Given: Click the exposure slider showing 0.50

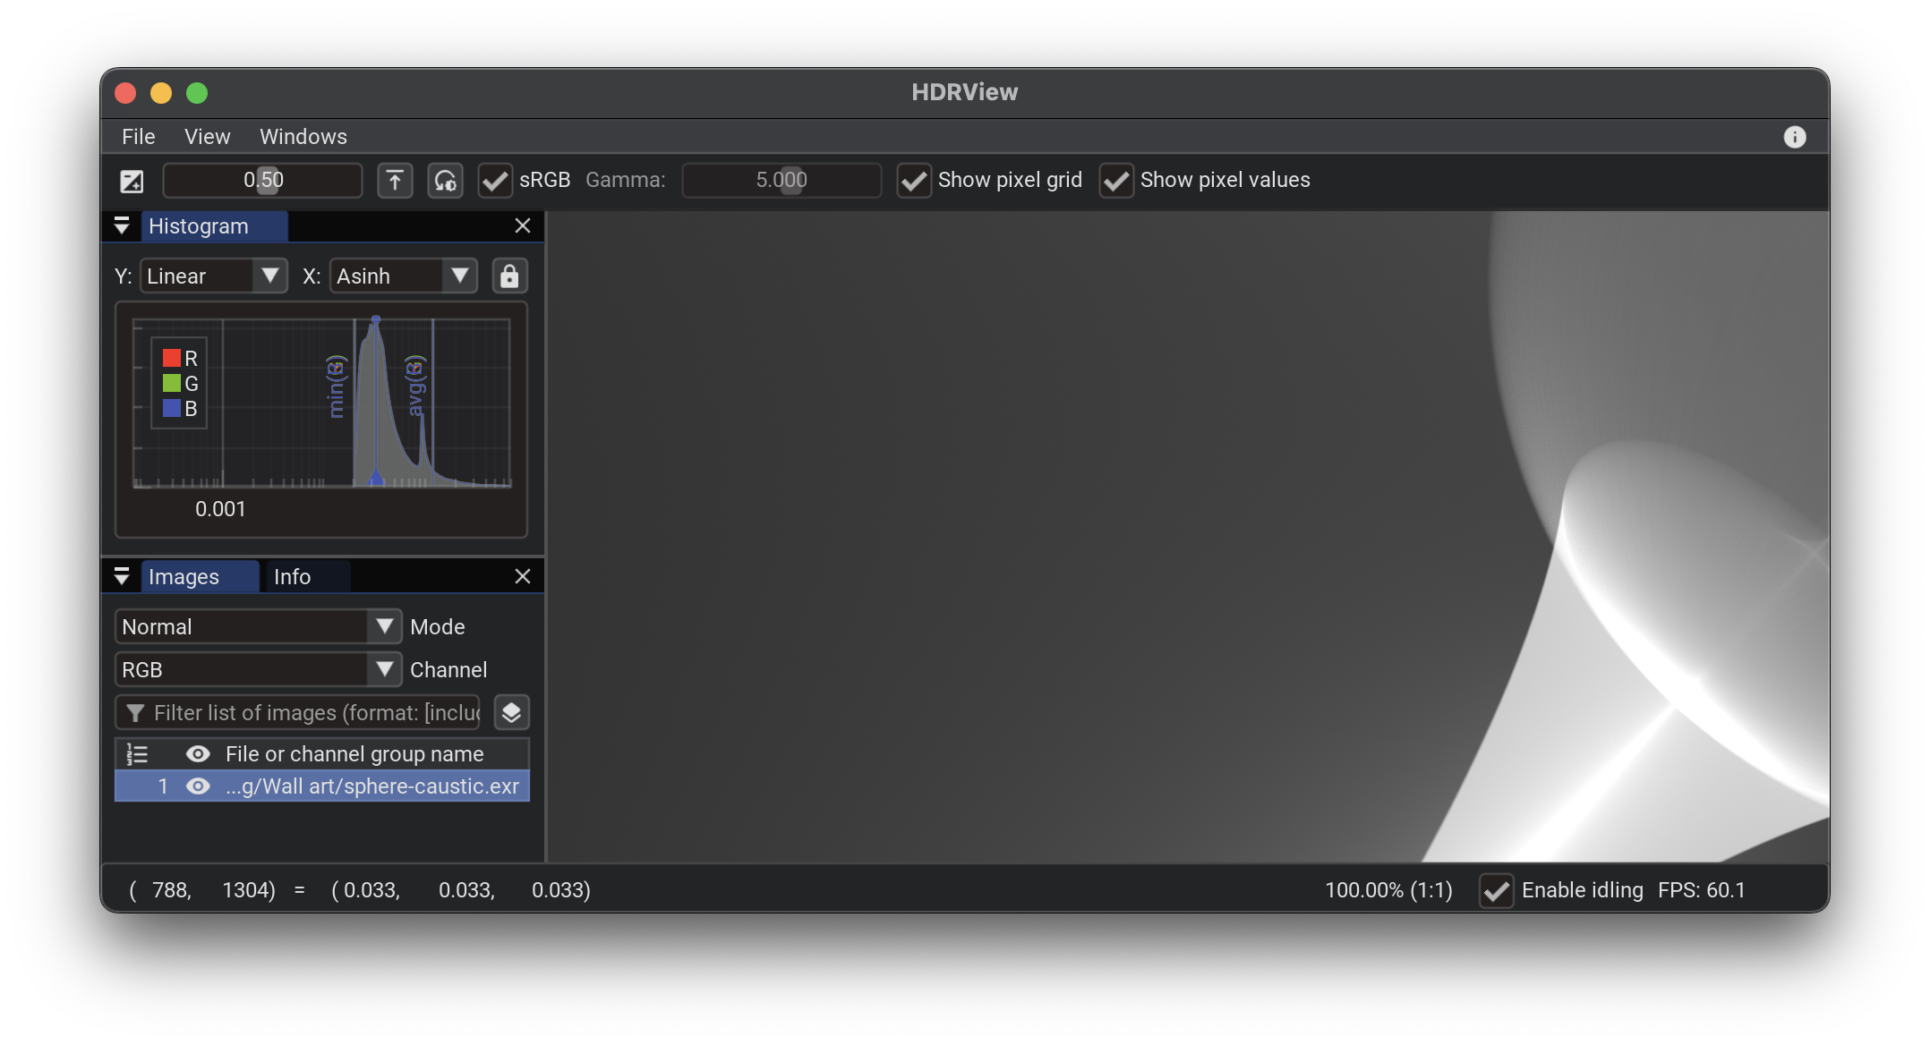Looking at the screenshot, I should [262, 181].
